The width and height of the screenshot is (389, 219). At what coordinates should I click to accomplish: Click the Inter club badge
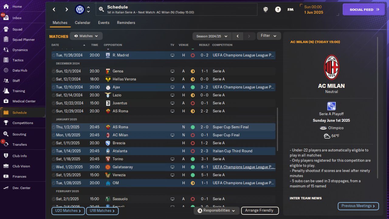pyautogui.click(x=80, y=10)
